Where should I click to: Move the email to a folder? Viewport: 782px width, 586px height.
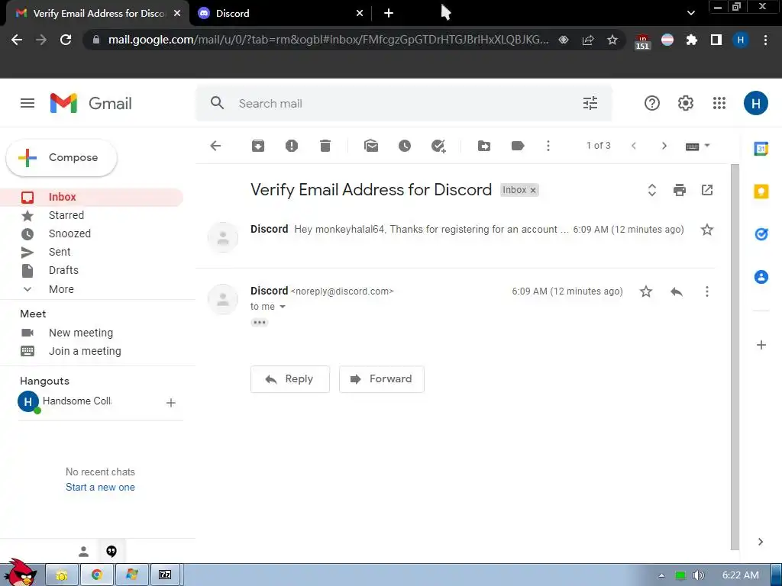pos(483,146)
